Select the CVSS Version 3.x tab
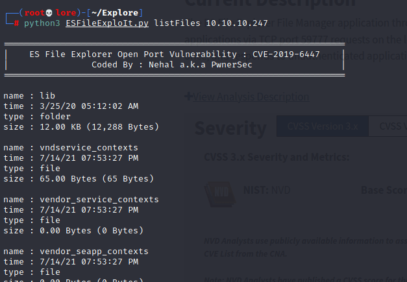 click(x=323, y=126)
